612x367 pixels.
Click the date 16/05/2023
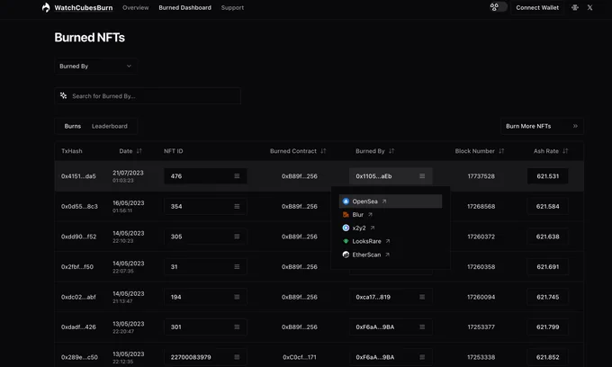tap(129, 202)
